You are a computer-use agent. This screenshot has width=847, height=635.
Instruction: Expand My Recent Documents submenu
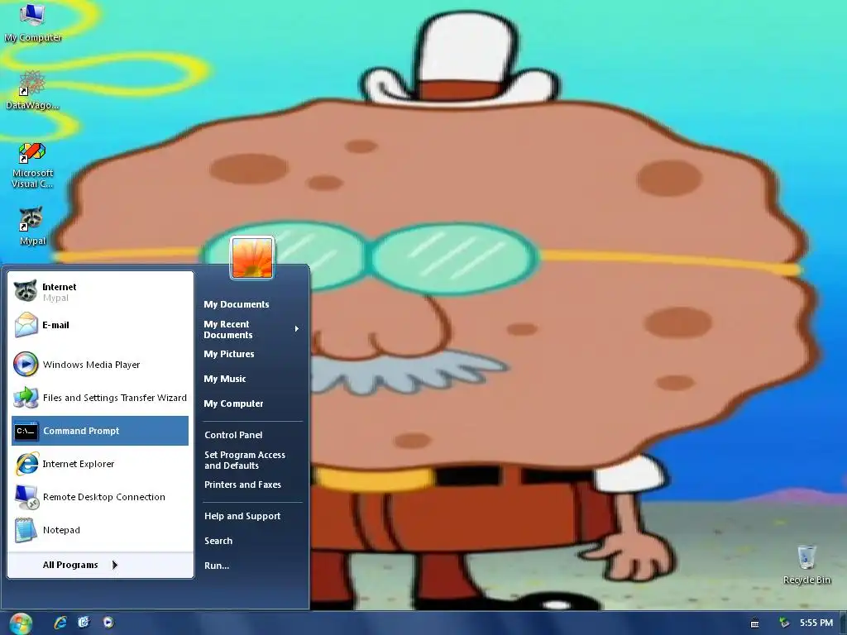point(251,329)
